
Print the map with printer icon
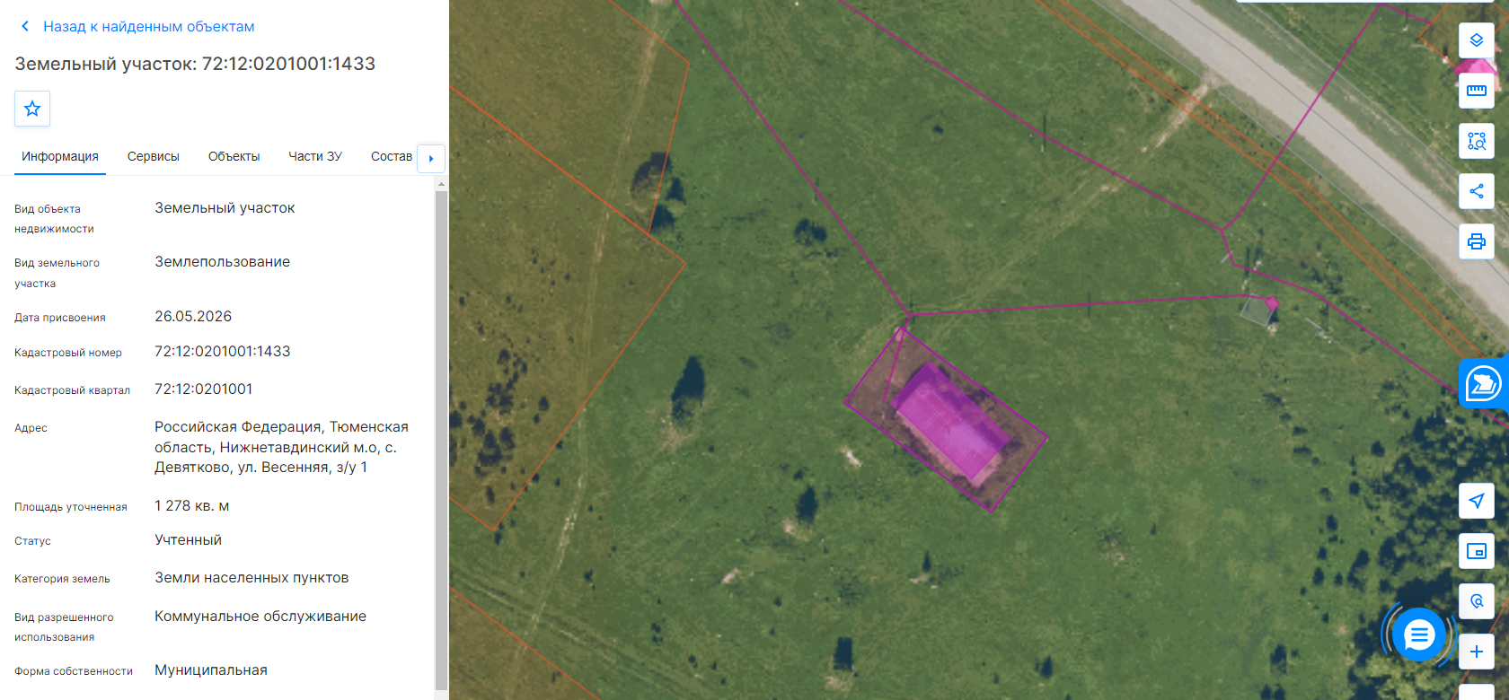(1476, 241)
